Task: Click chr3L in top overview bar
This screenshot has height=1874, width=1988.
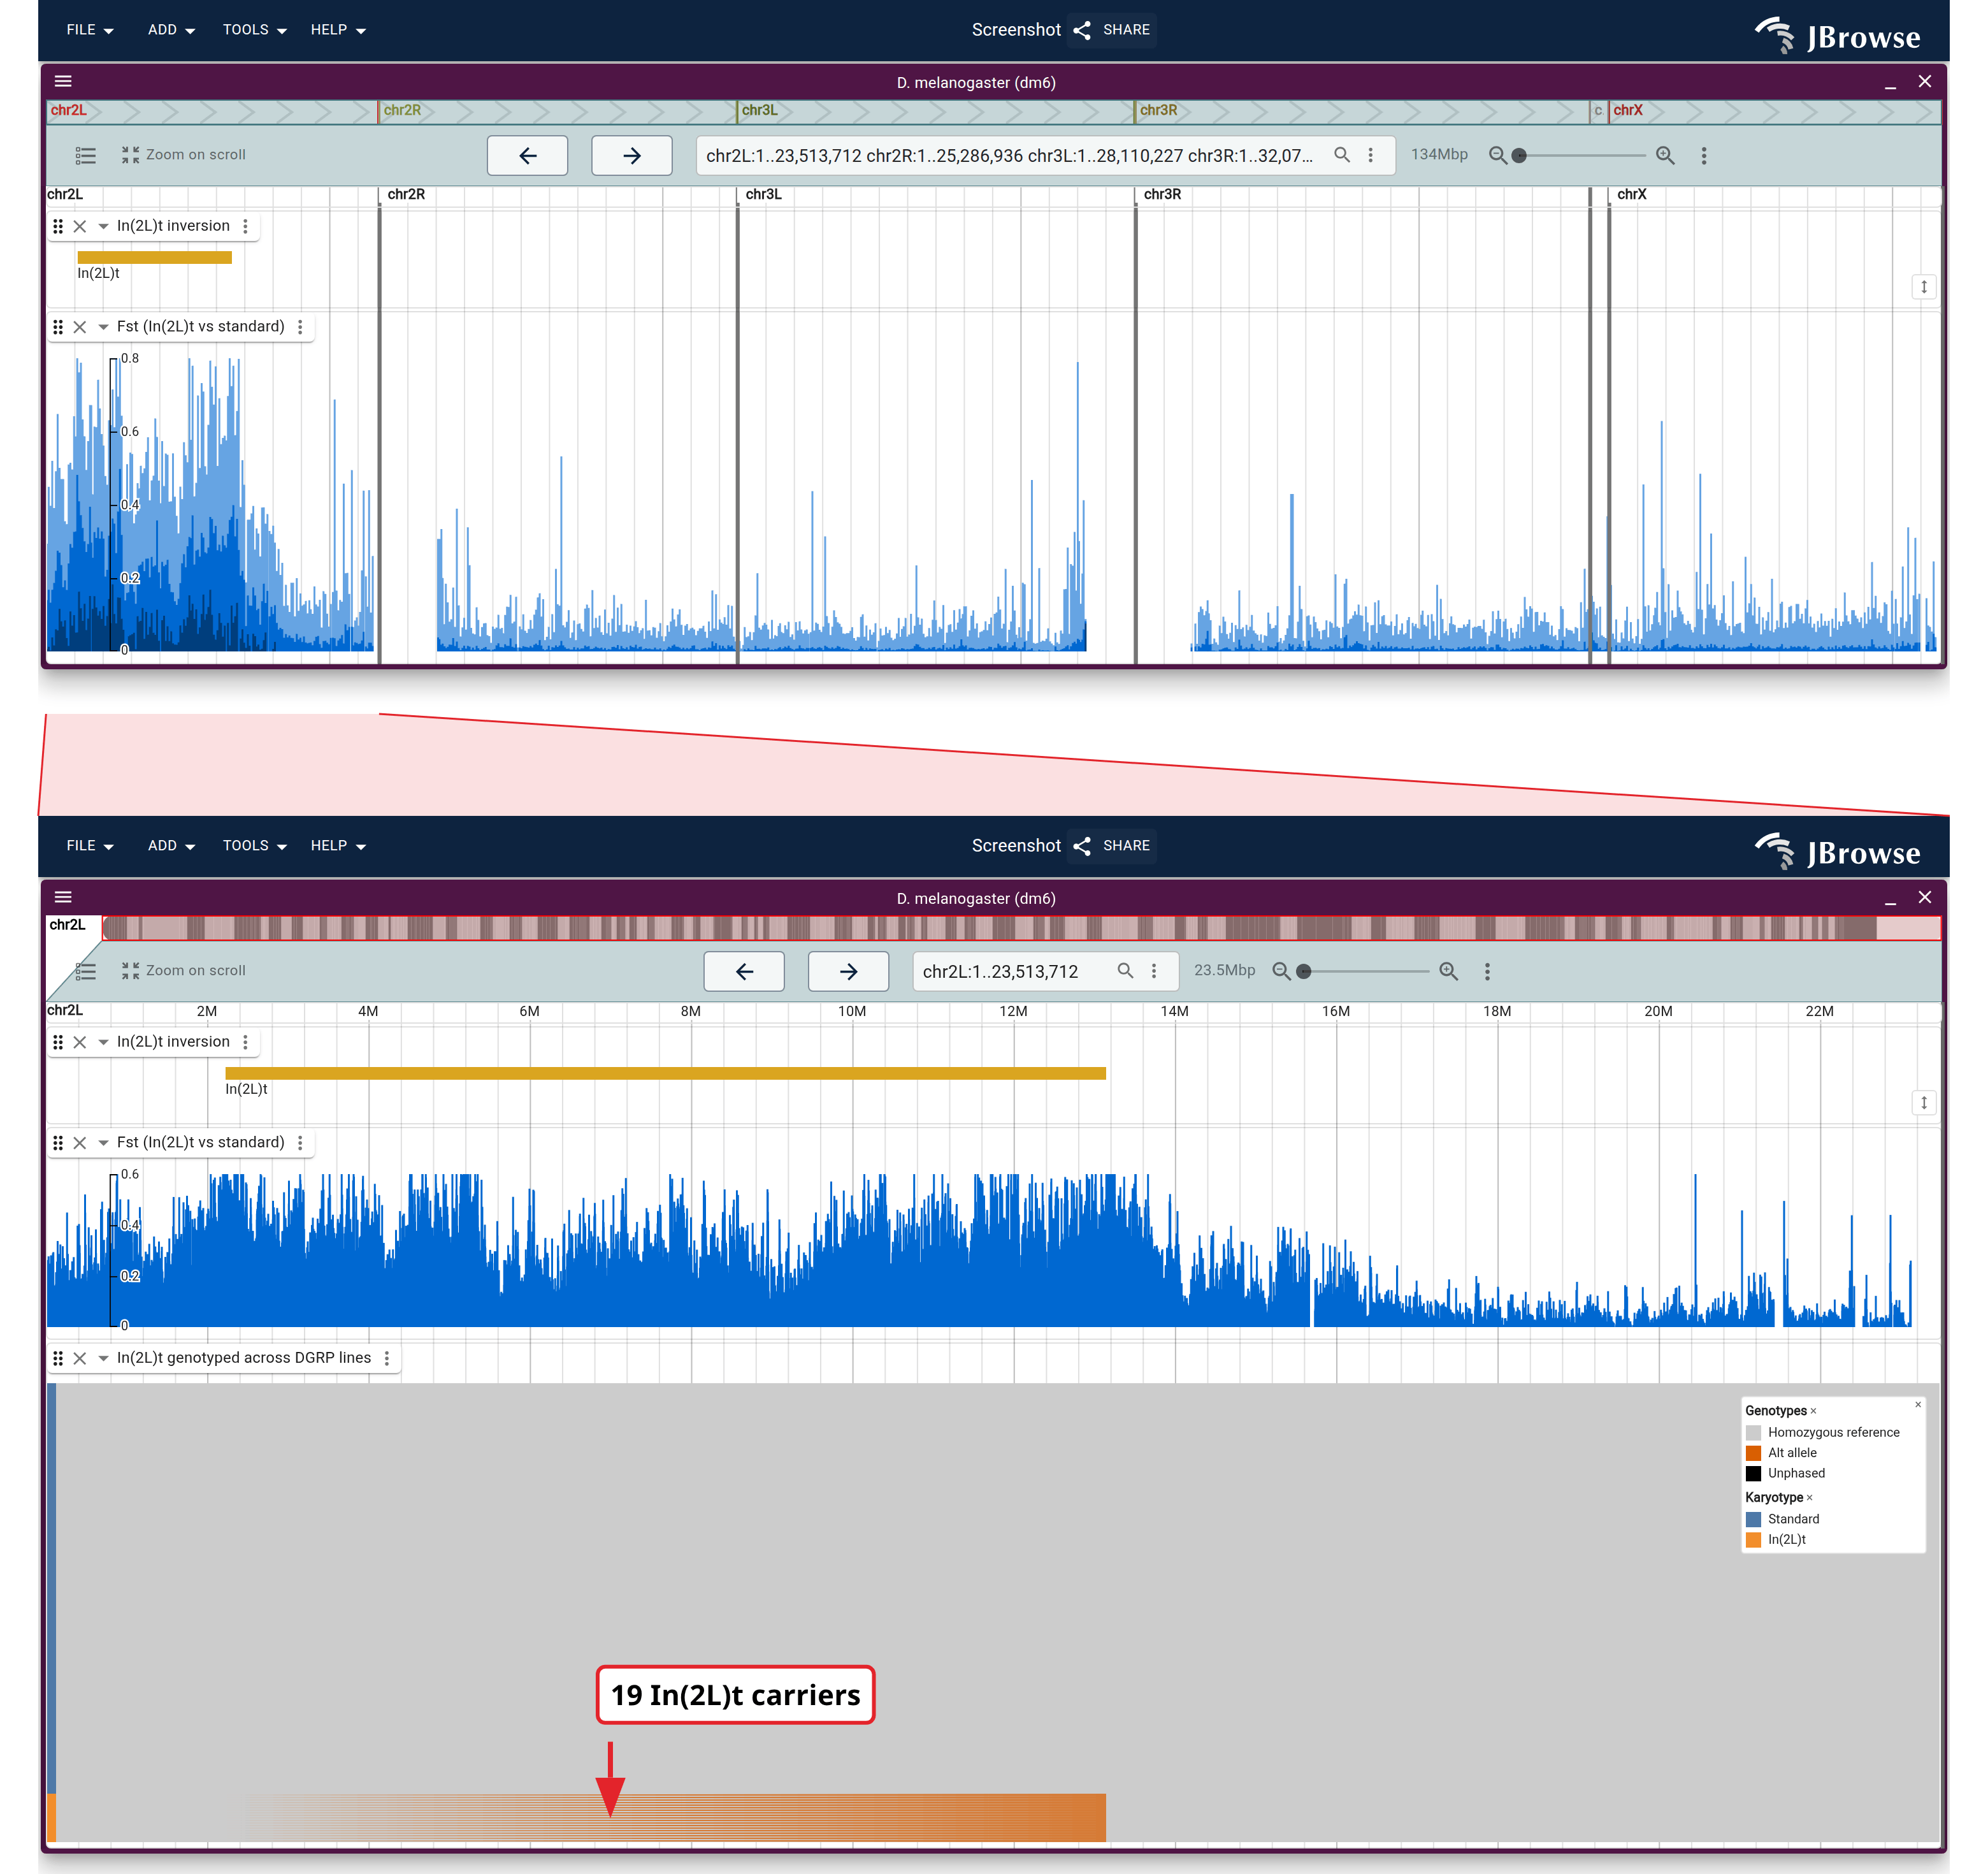Action: pyautogui.click(x=759, y=110)
